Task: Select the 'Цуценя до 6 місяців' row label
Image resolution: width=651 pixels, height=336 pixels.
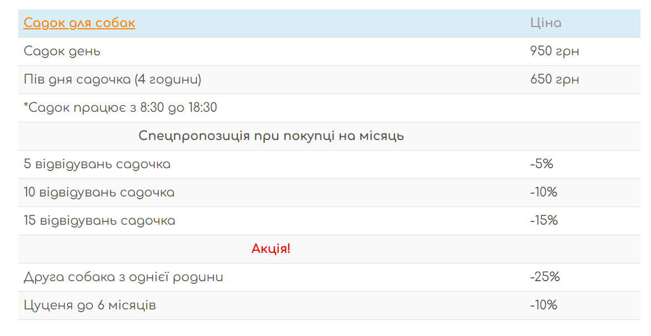Action: pyautogui.click(x=90, y=306)
